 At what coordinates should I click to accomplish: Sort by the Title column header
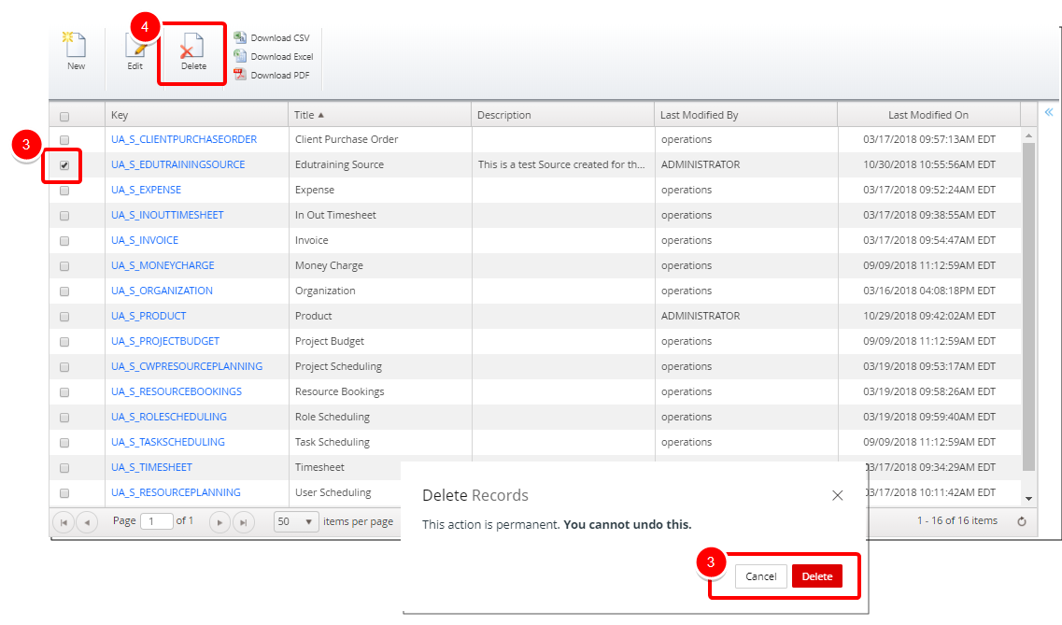pos(309,115)
